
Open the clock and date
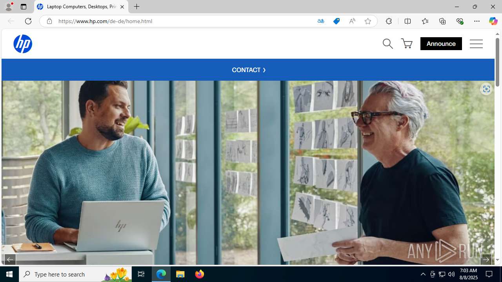pos(468,274)
